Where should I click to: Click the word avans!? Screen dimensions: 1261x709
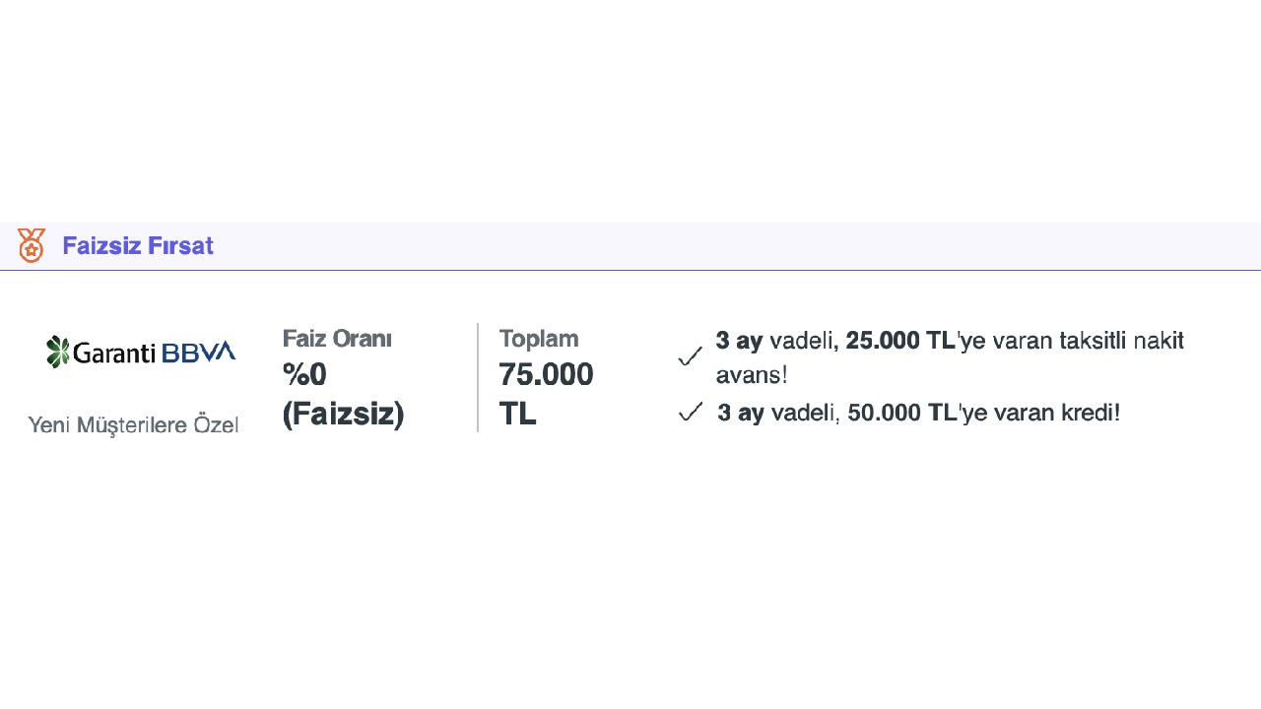[x=752, y=375]
